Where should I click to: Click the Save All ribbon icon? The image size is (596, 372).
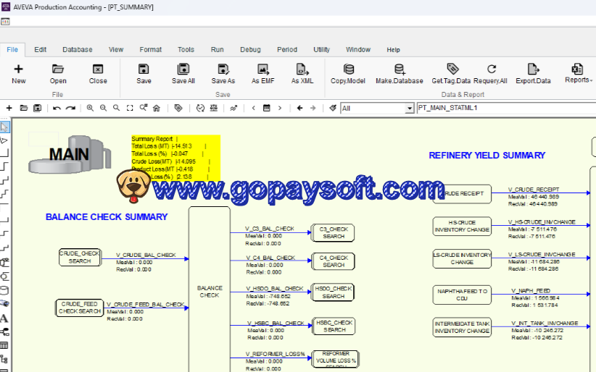click(183, 69)
